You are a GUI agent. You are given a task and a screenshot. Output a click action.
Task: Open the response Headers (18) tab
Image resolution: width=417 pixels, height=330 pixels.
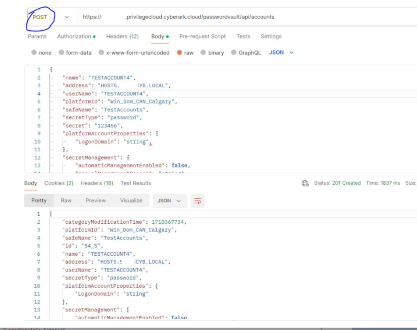97,183
